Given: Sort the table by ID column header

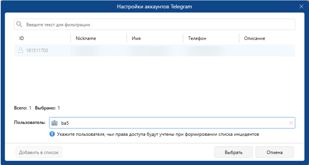Looking at the screenshot, I should 22,38.
